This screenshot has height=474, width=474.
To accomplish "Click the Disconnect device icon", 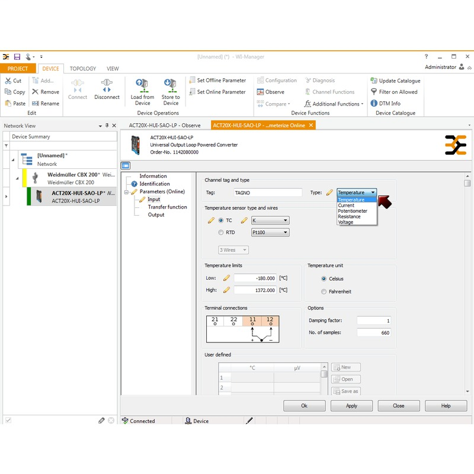I will (x=107, y=85).
